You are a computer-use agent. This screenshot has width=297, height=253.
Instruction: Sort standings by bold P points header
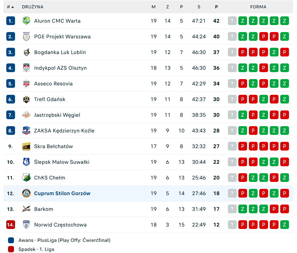(x=216, y=7)
